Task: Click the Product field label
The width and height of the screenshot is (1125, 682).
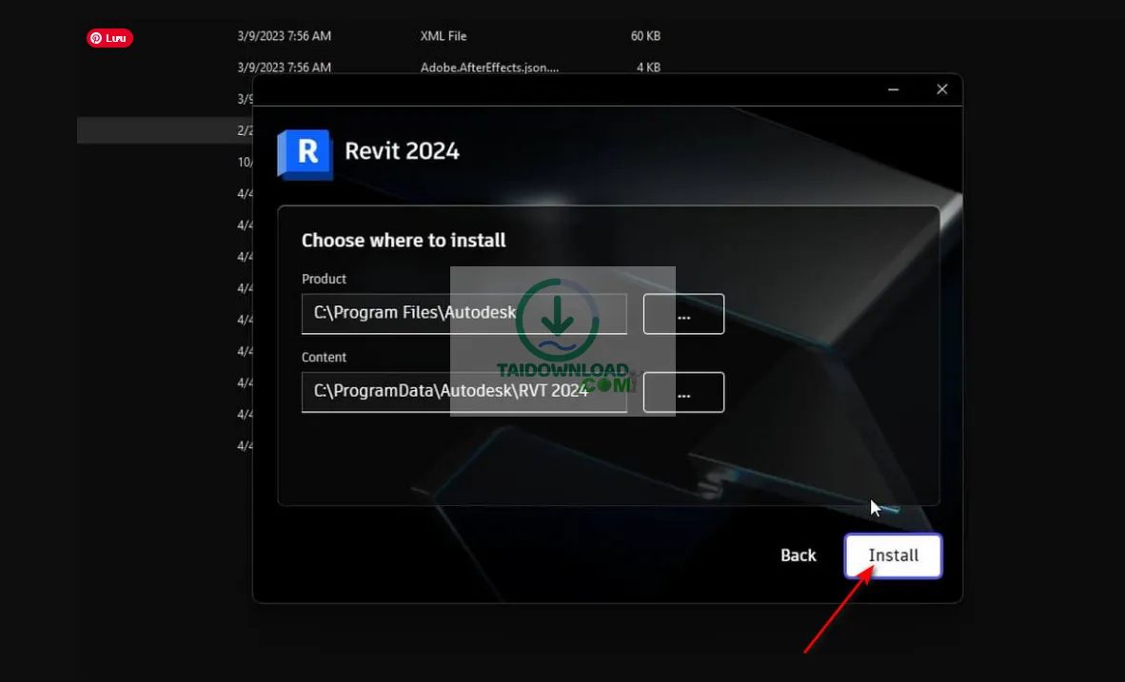Action: [324, 279]
